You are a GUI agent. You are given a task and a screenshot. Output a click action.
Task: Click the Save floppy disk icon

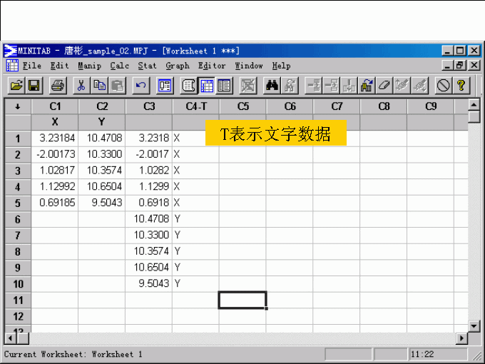tap(34, 86)
